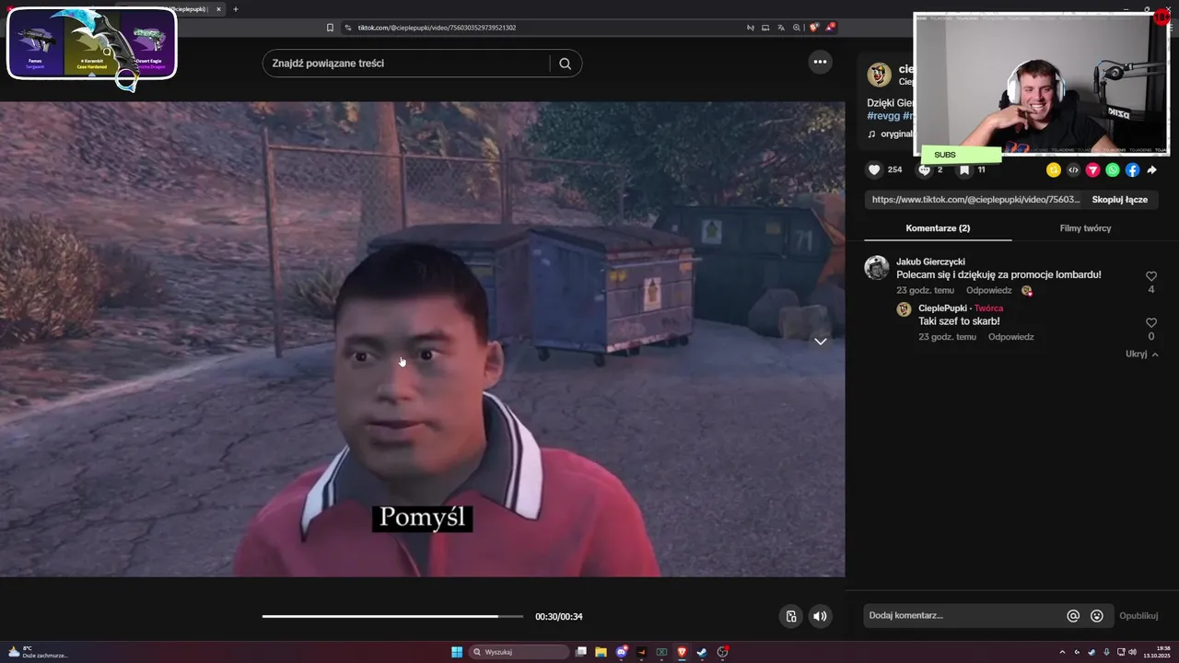Open the weather widget on the taskbar
Image resolution: width=1179 pixels, height=663 pixels.
coord(37,652)
